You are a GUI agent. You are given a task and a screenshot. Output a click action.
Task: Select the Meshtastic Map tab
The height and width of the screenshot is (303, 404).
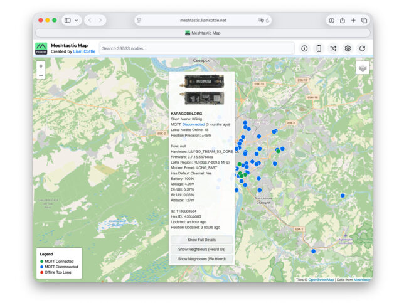click(x=203, y=33)
